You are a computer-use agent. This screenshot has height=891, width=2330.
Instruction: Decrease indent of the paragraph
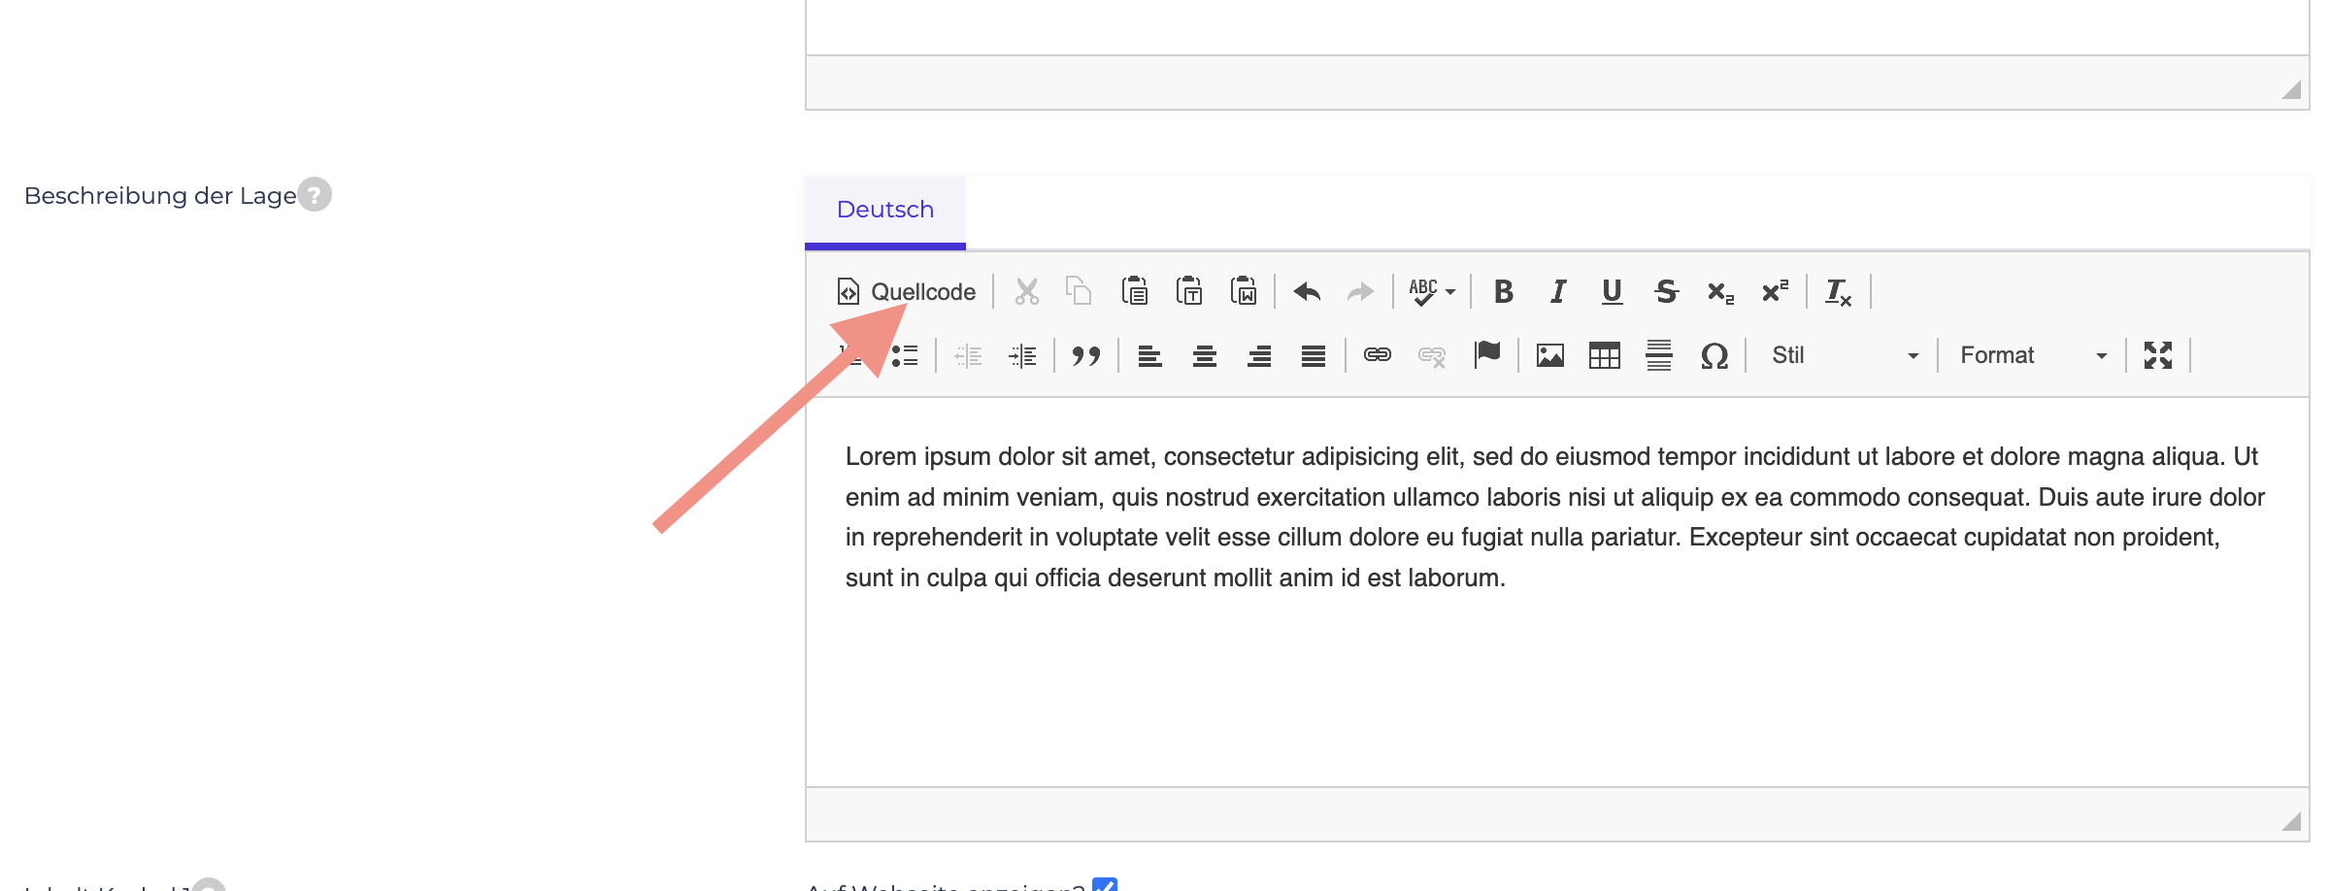(968, 355)
